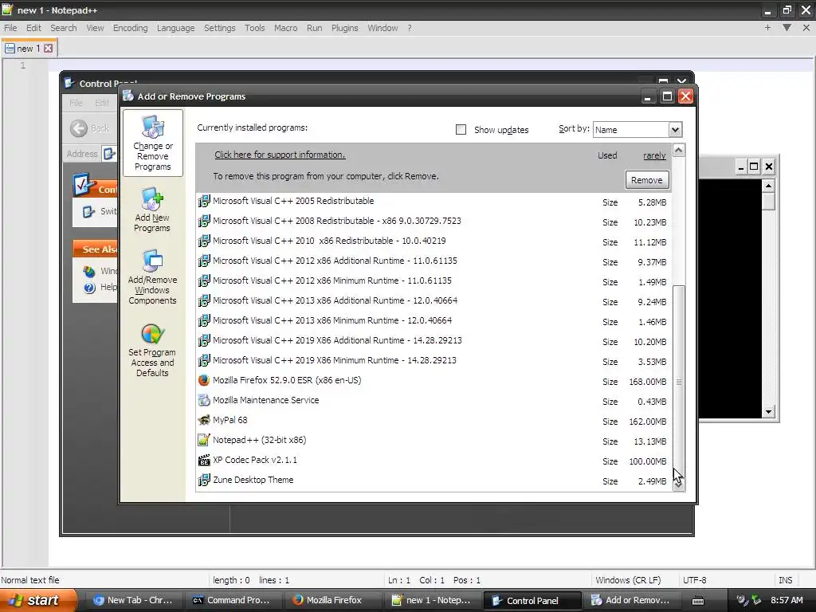This screenshot has width=816, height=612.
Task: Click the network system tray icon
Action: click(x=757, y=600)
